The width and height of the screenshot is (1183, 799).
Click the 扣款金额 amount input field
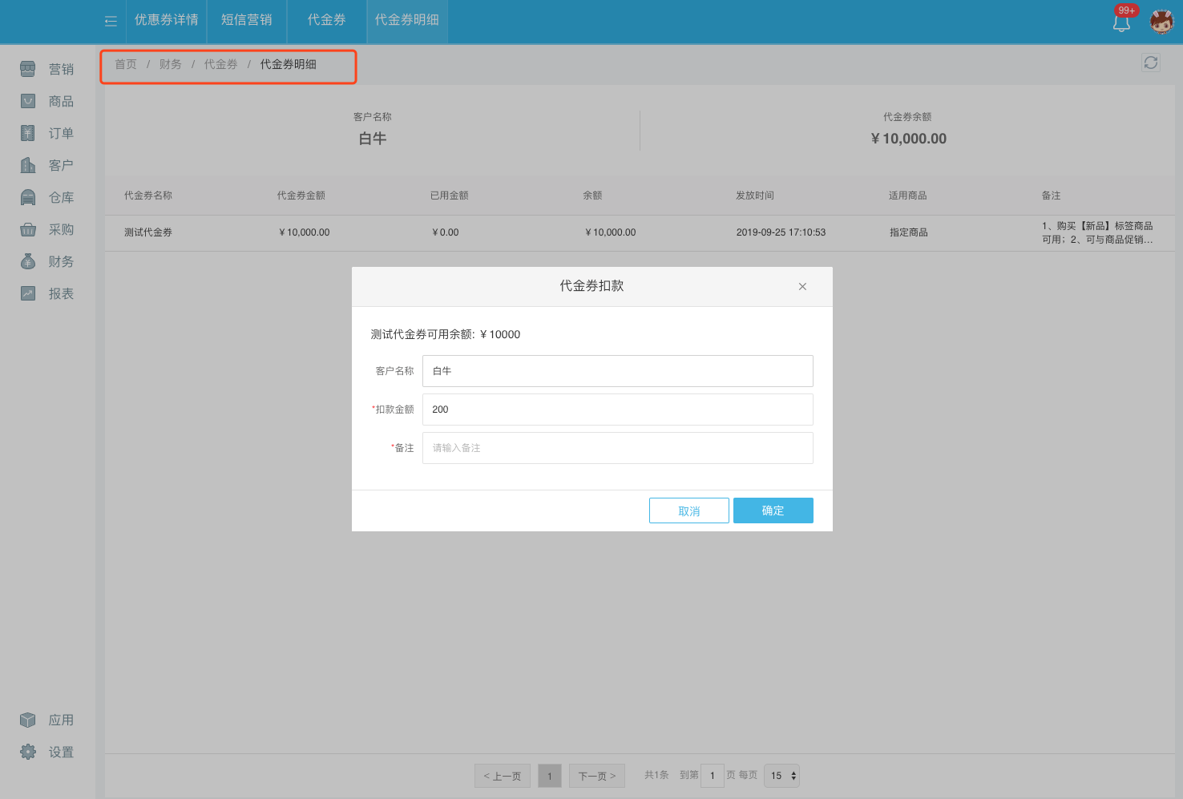617,410
